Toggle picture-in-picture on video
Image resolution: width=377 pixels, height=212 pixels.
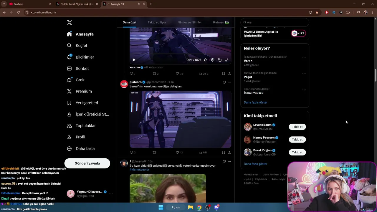(220, 60)
